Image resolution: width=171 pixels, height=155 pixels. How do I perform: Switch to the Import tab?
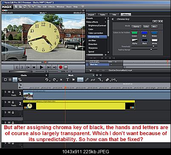pyautogui.click(x=91, y=14)
